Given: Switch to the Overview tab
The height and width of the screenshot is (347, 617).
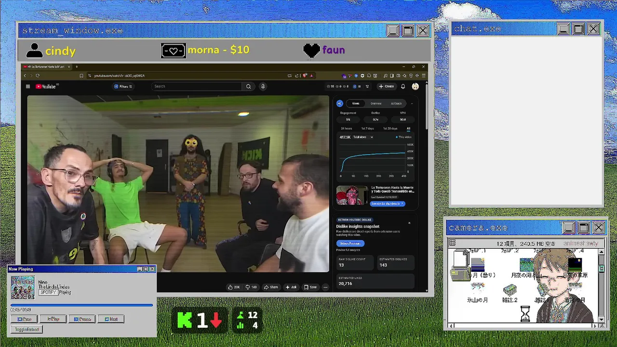Looking at the screenshot, I should [x=376, y=104].
